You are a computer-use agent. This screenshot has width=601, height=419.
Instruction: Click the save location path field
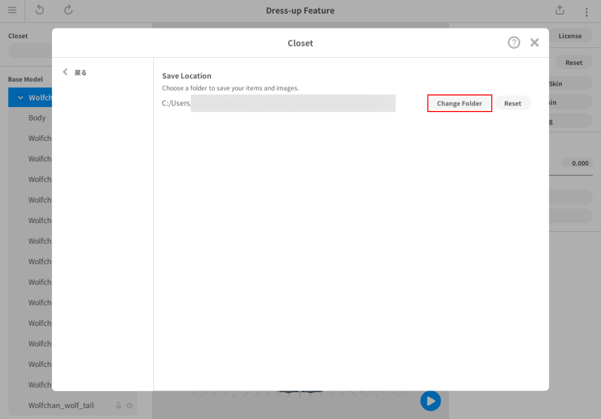click(279, 103)
